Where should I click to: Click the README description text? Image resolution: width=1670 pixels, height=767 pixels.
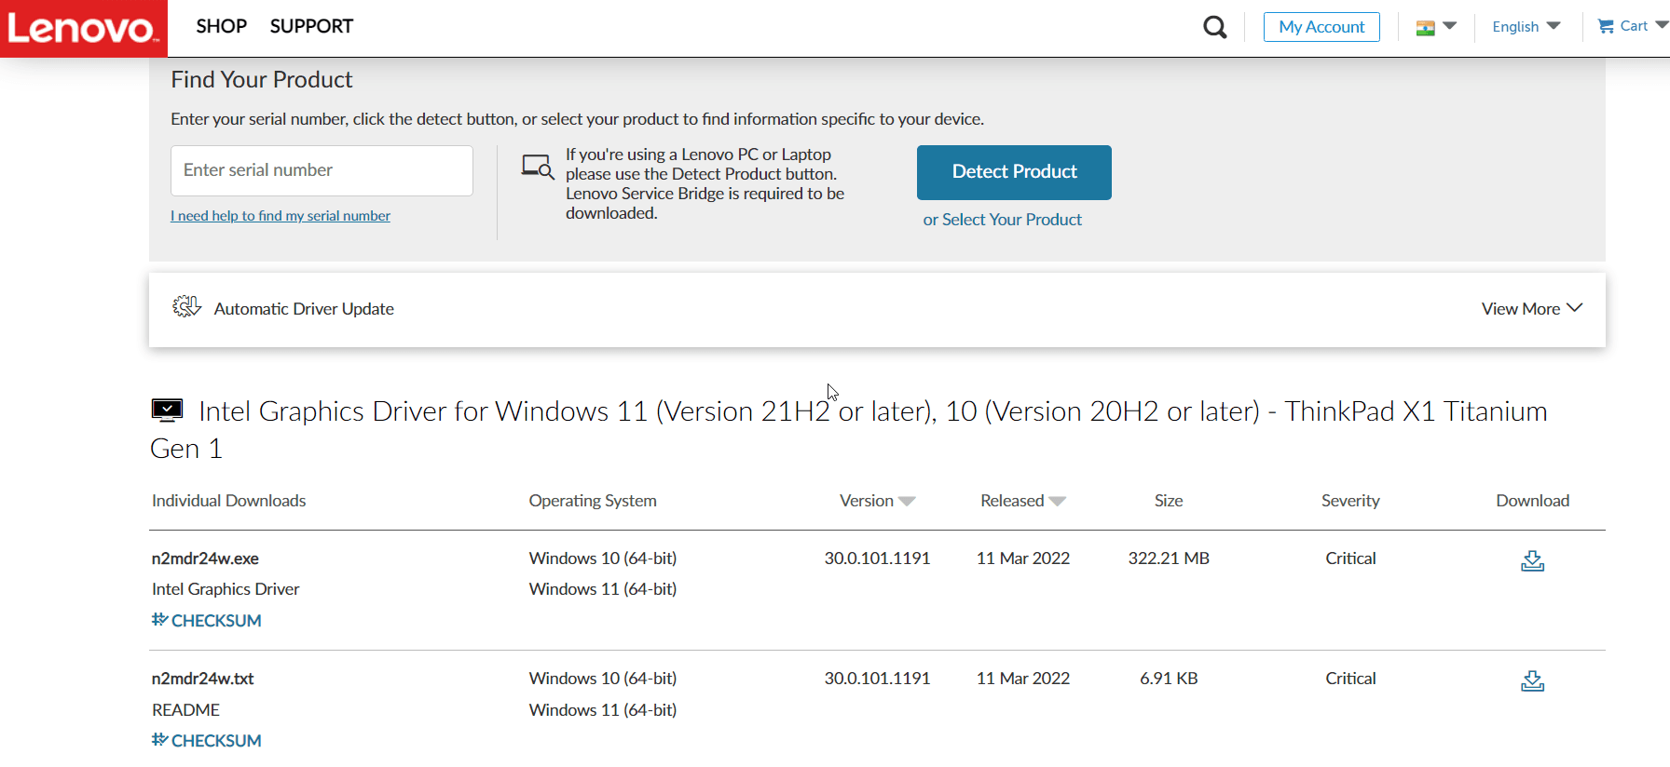(x=185, y=710)
